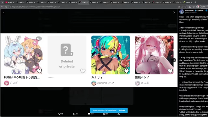Switch to the VTube YouTube tab
Screen dimensions: 208x117
pos(9,2)
